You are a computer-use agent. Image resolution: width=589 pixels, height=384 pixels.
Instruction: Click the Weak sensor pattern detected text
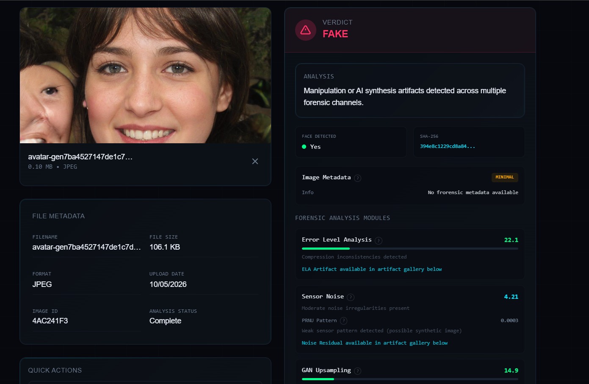[x=382, y=331]
